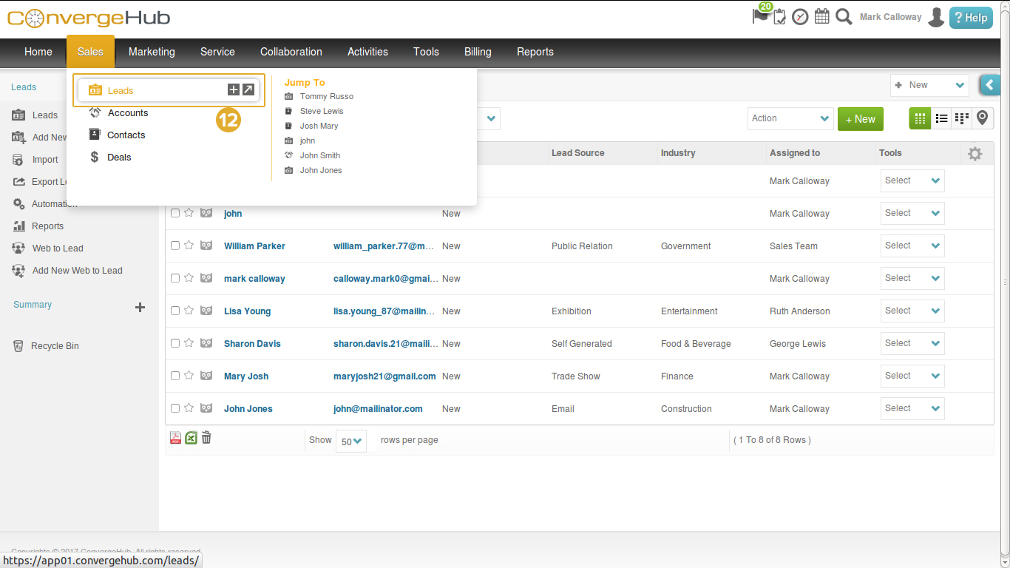Switch to the kanban board view icon
This screenshot has height=568, width=1010.
pyautogui.click(x=962, y=118)
